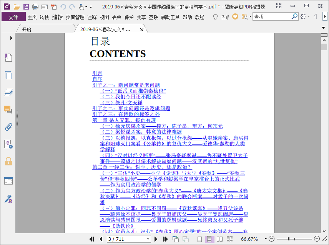Screen dimensions: 329x245
Task: Adjust the zoom slider handle
Action: 289,239
